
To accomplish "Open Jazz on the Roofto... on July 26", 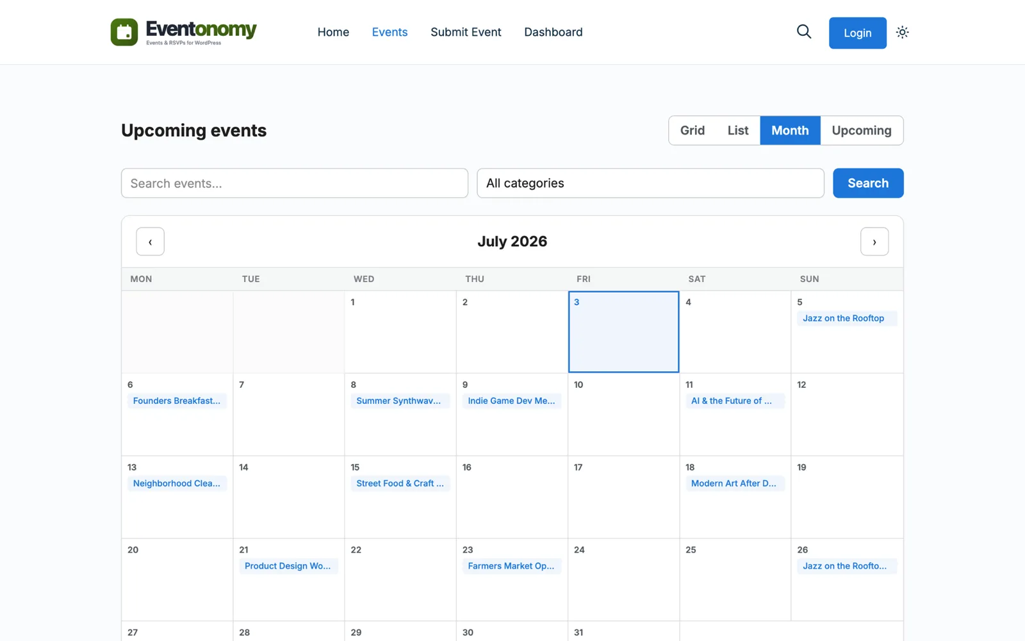I will pos(846,566).
